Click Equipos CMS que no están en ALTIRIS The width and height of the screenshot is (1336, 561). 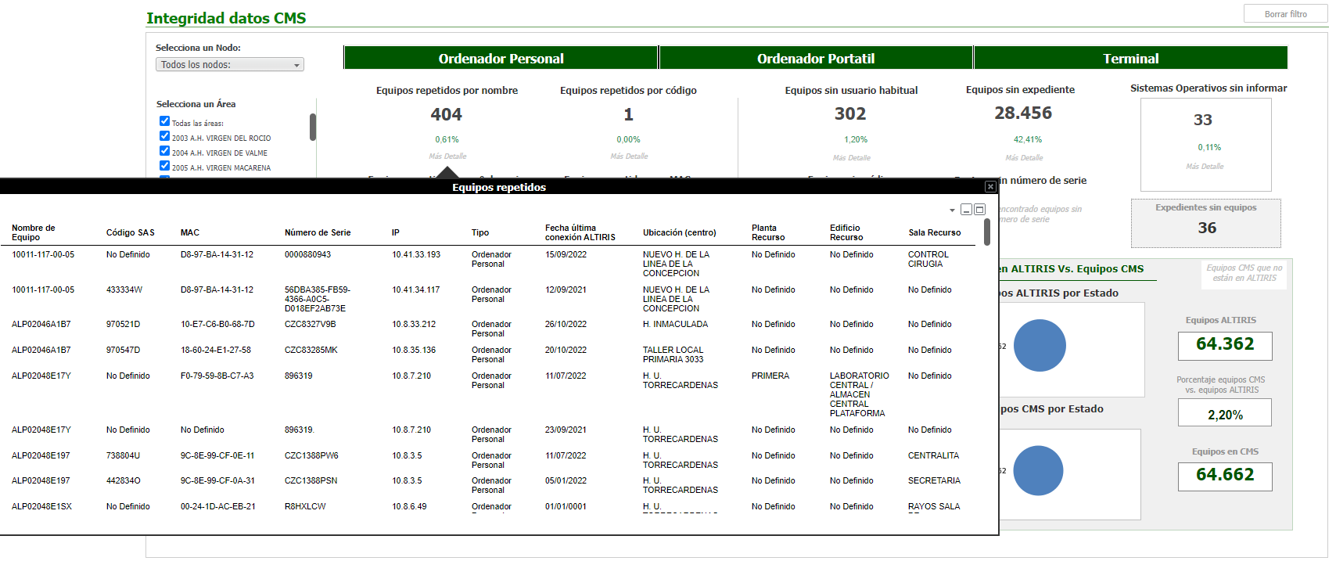[1244, 272]
